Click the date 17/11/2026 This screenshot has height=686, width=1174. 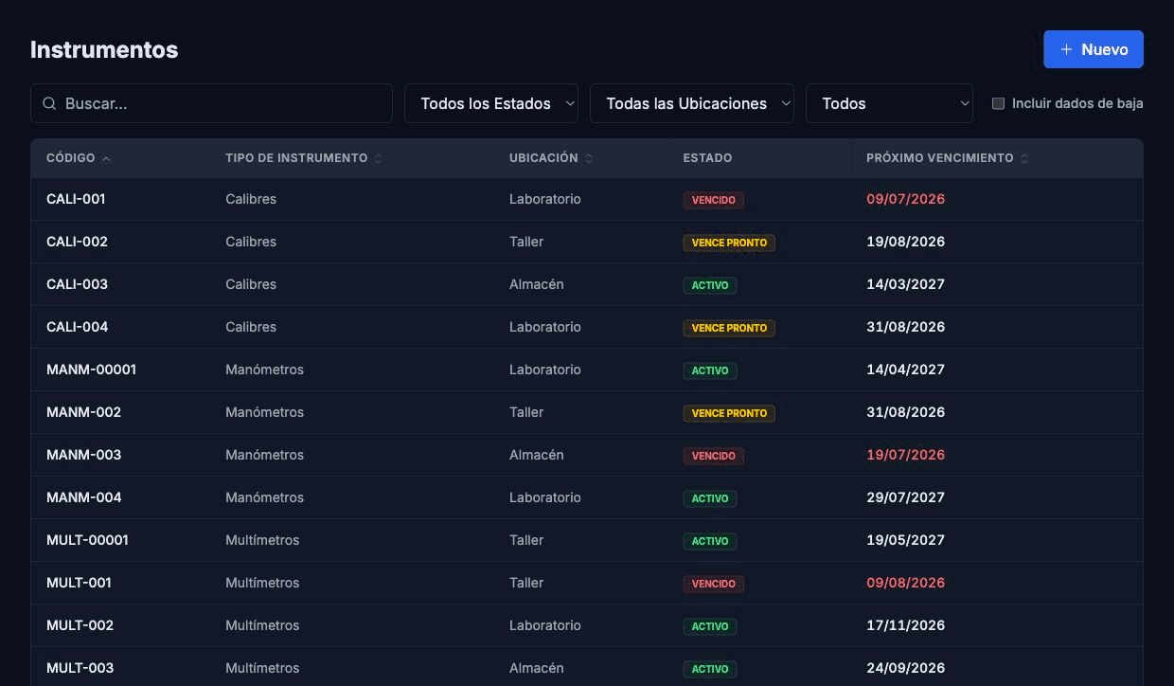pyautogui.click(x=905, y=625)
